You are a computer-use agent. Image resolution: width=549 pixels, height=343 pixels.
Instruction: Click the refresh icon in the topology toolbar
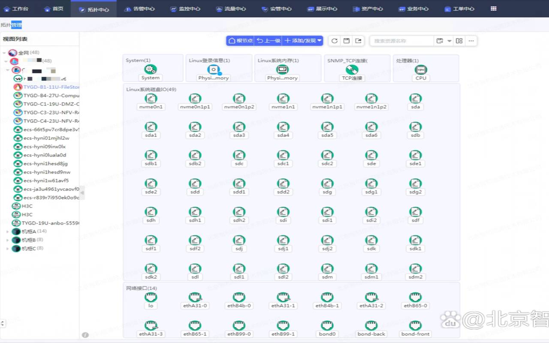[335, 41]
